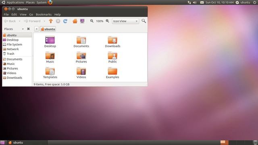Reload the current folder
Viewport: 258px width, 145px height.
(65, 21)
